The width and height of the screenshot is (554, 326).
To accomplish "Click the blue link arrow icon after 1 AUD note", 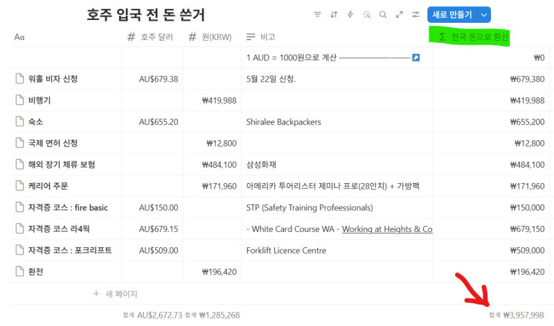I will [416, 57].
